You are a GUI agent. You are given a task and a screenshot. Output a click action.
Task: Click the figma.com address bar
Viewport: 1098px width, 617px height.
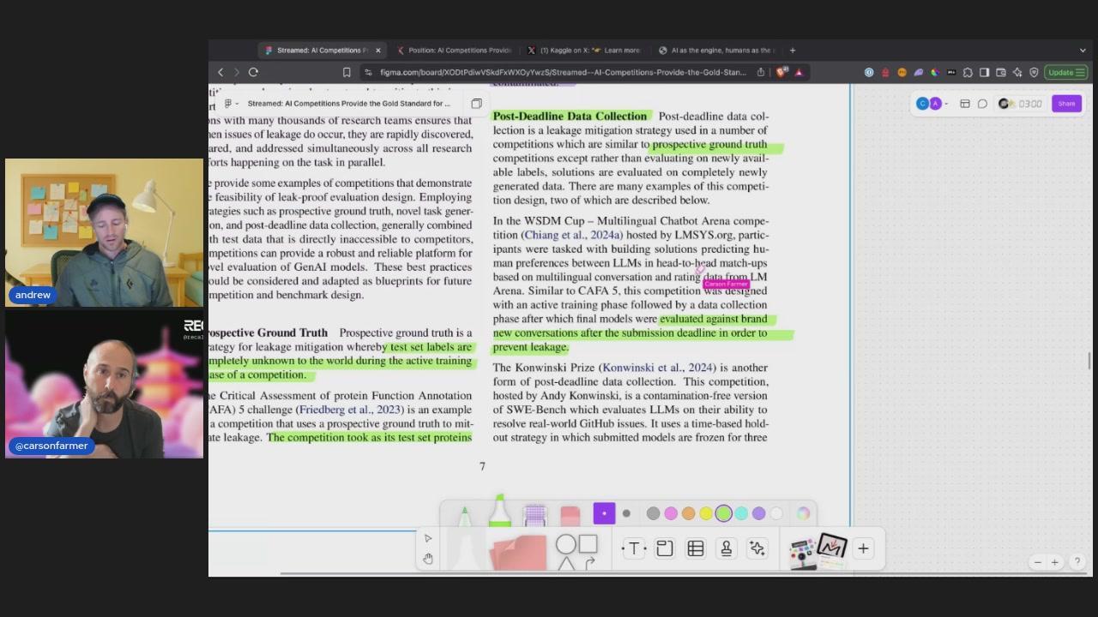pos(563,72)
